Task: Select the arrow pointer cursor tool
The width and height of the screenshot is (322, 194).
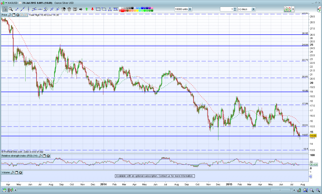Action: 5,9
